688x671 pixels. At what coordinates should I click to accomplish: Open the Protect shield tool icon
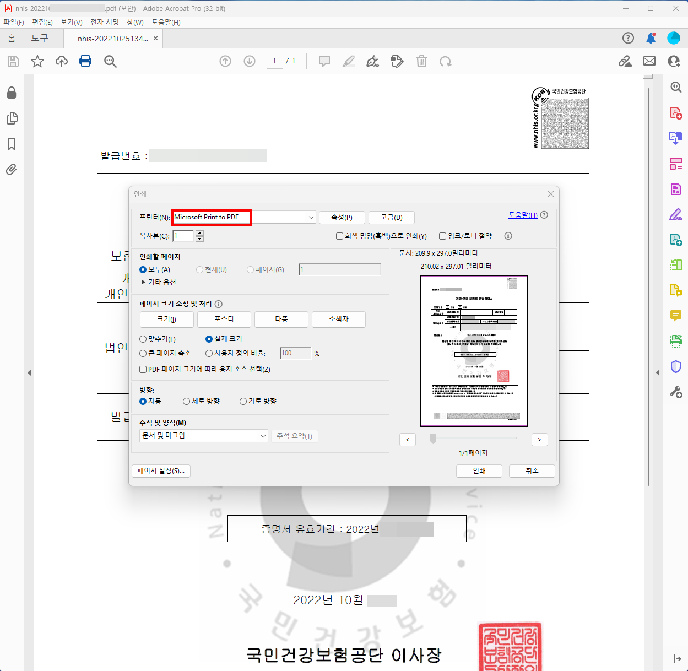pos(676,366)
